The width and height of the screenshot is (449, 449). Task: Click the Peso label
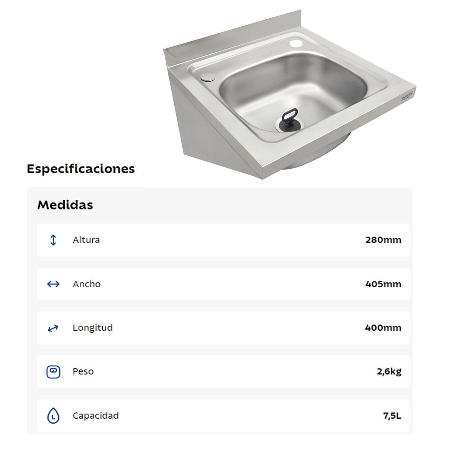(83, 372)
